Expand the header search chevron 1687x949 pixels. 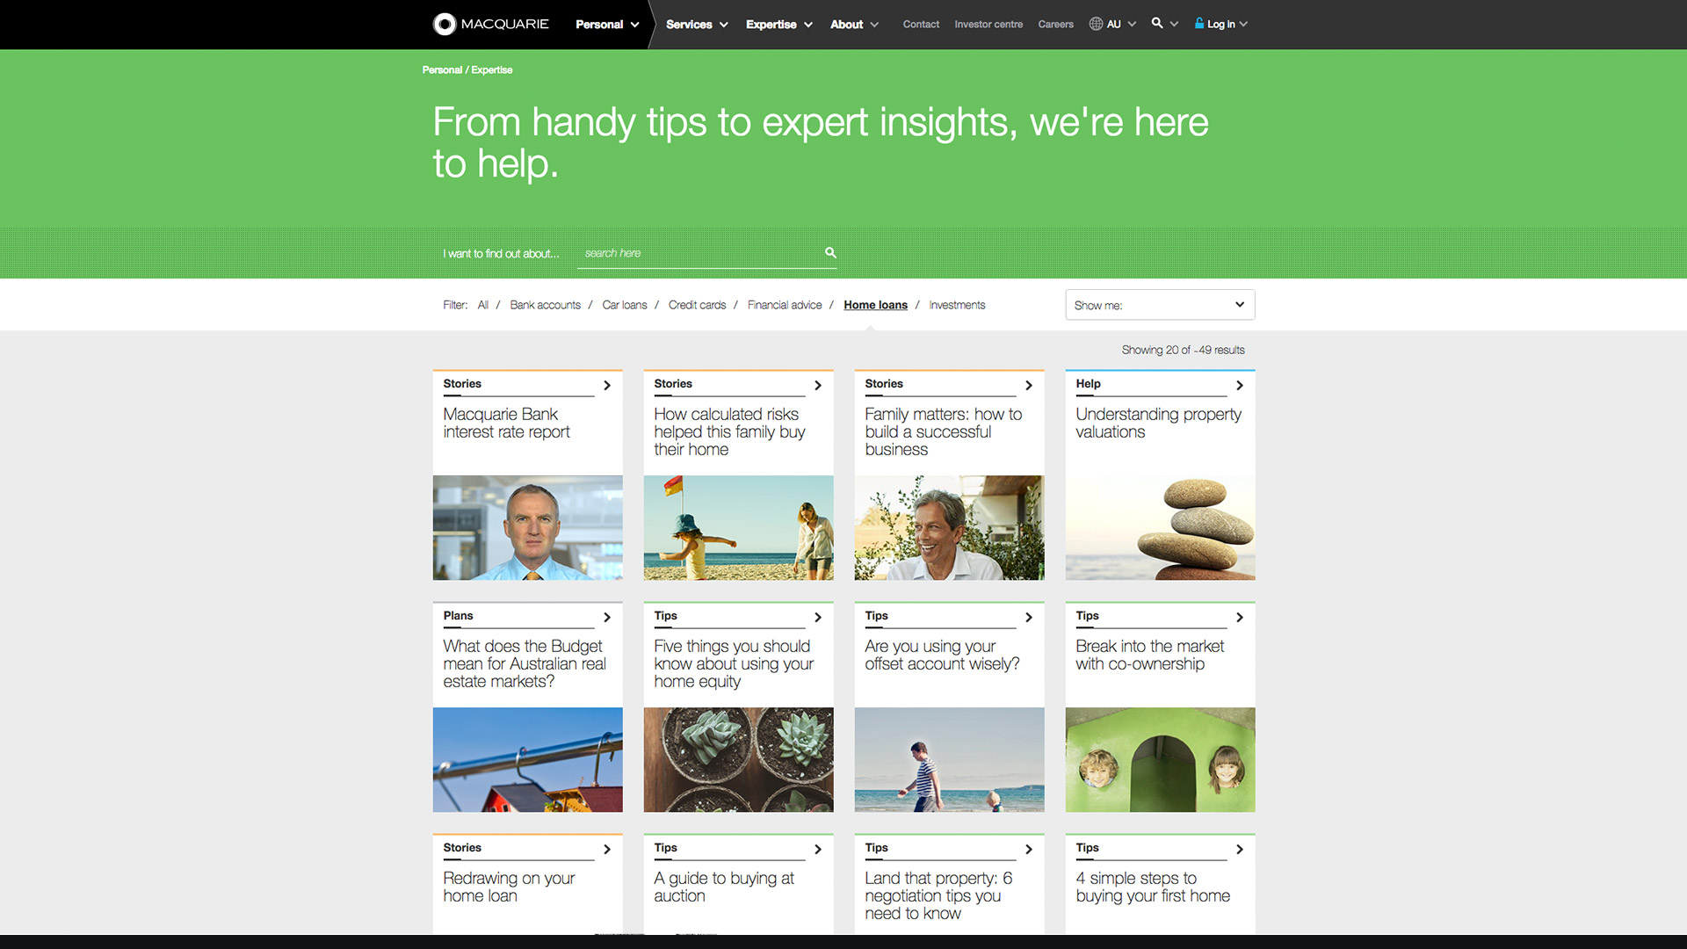coord(1174,24)
